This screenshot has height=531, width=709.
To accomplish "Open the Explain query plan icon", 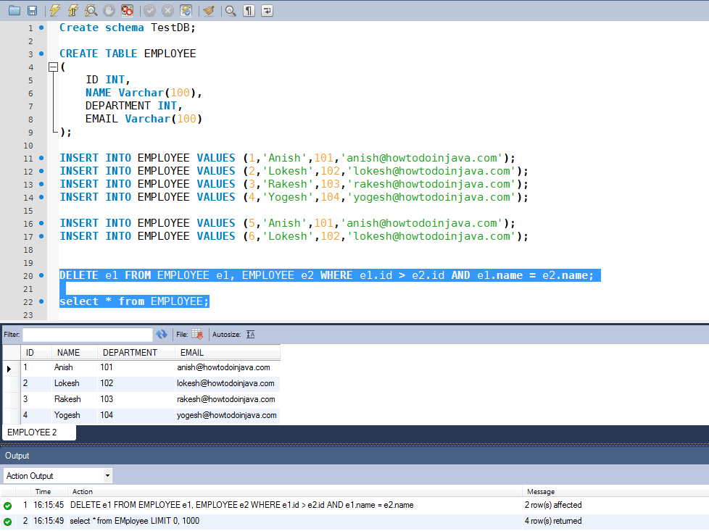I will tap(90, 10).
